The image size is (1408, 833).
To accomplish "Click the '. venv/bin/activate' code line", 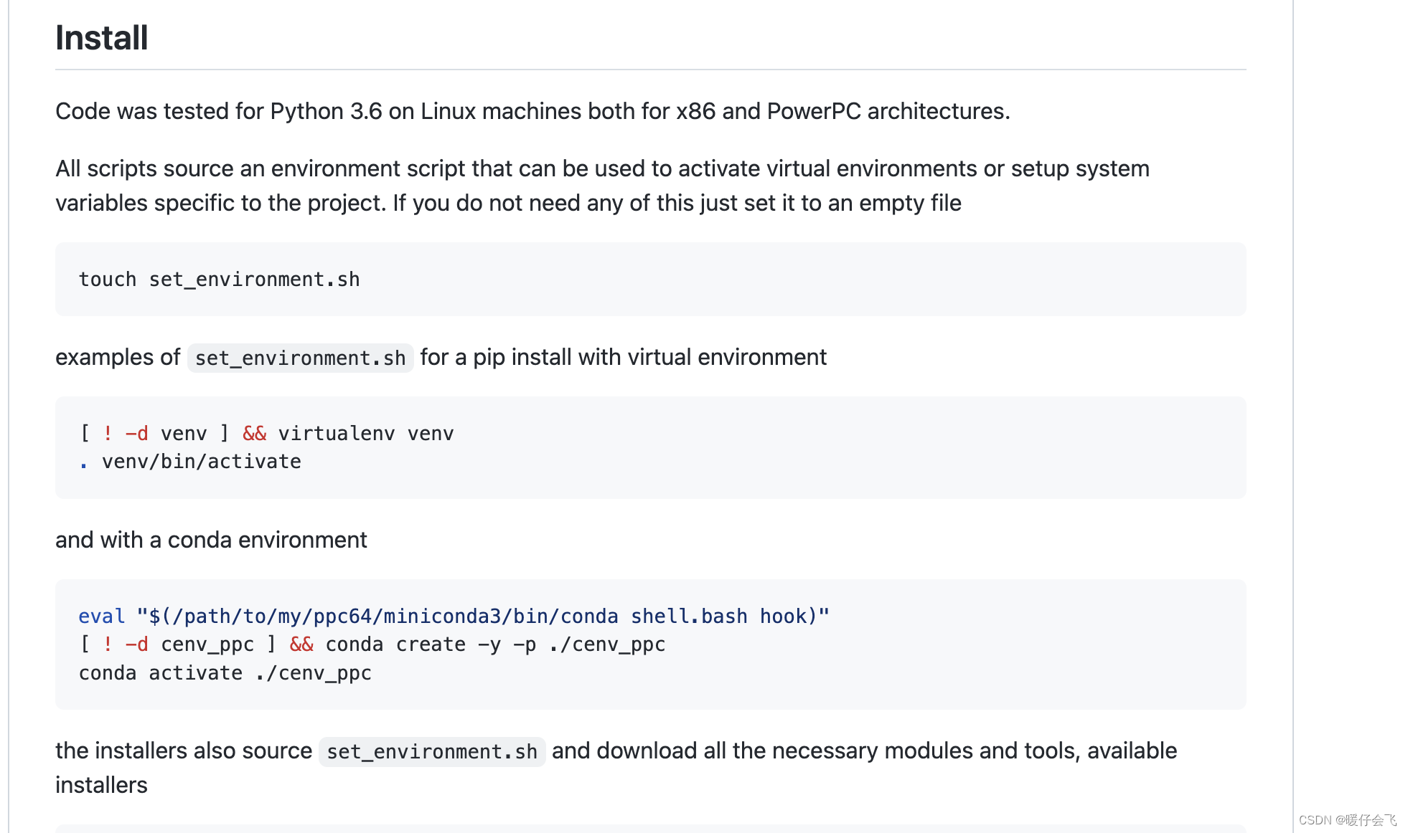I will 189,461.
